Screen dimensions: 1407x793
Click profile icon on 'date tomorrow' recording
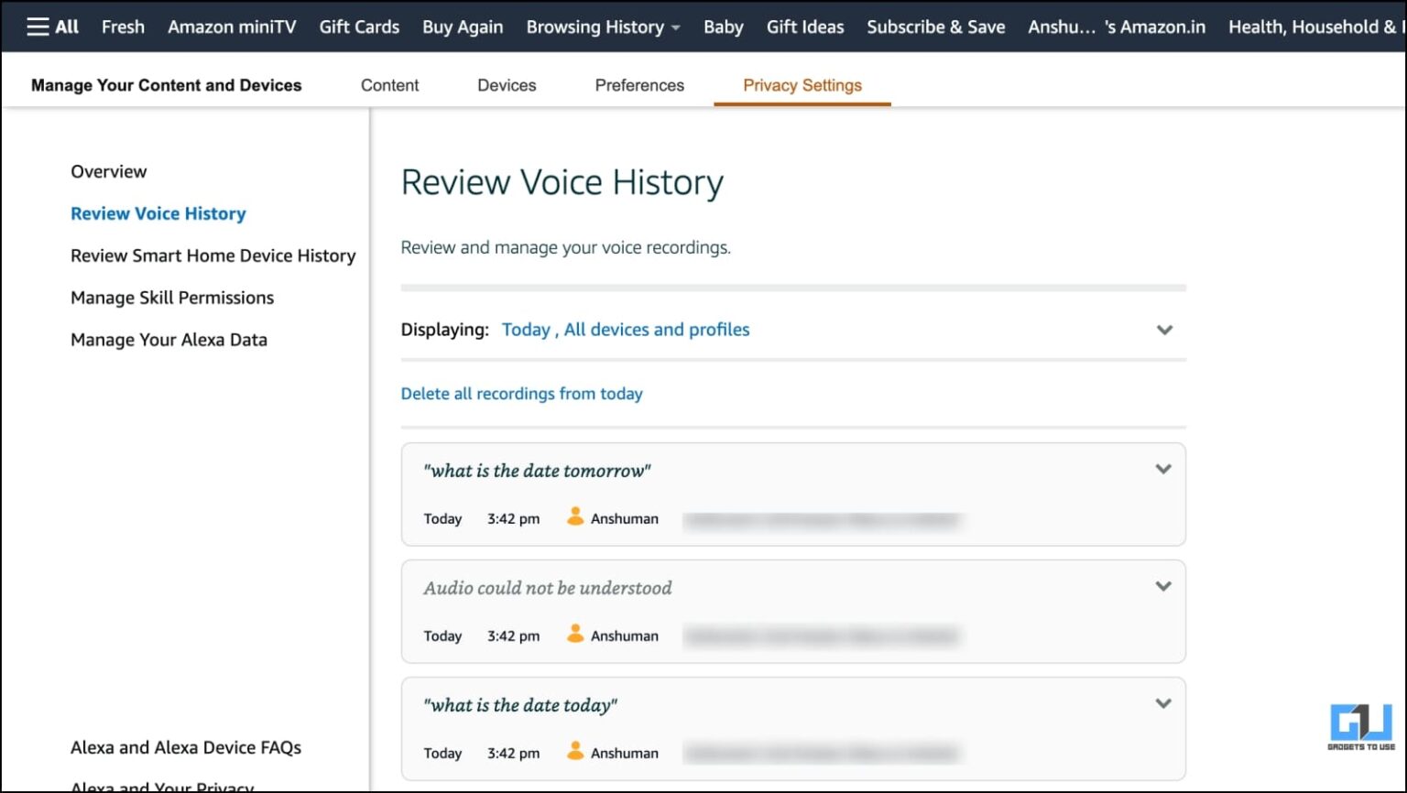[x=575, y=517]
